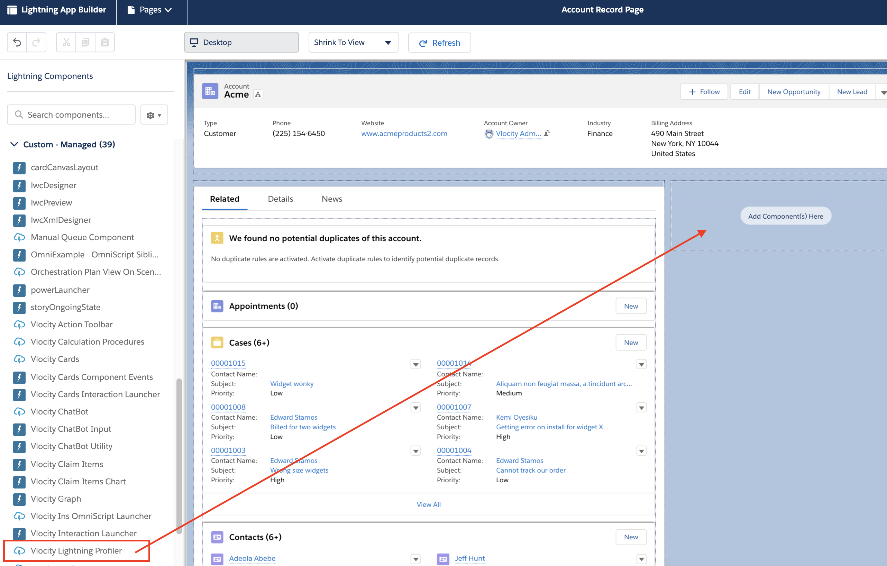Select the Vlocity Graph lightning icon
887x566 pixels.
19,499
